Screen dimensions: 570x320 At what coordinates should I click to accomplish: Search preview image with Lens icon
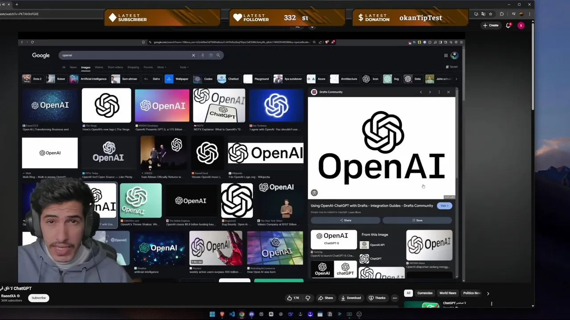(x=314, y=193)
